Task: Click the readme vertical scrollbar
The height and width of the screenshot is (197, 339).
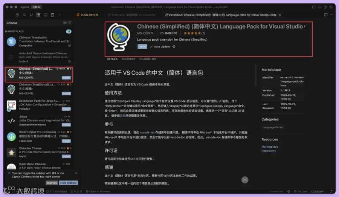Action: point(255,75)
